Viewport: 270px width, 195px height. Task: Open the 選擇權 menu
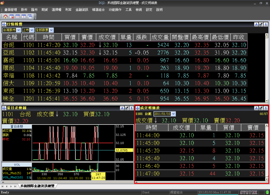(x=56, y=10)
